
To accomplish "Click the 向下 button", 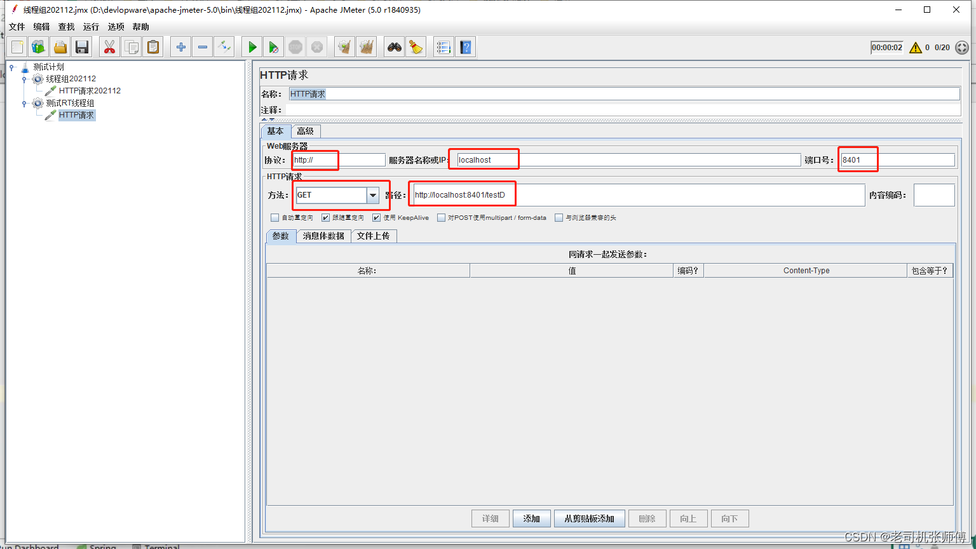I will pyautogui.click(x=729, y=518).
